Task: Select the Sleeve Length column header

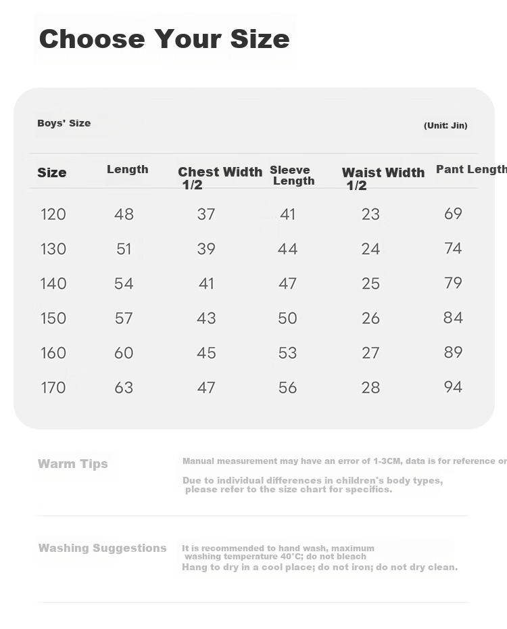Action: [x=292, y=175]
